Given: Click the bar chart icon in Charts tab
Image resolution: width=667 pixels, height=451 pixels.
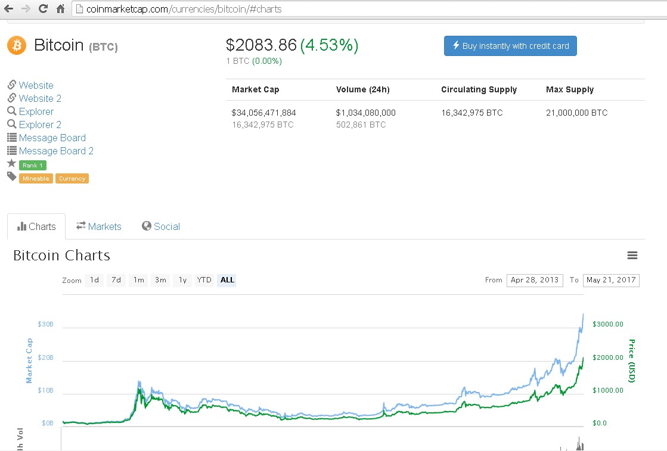Looking at the screenshot, I should tap(21, 226).
